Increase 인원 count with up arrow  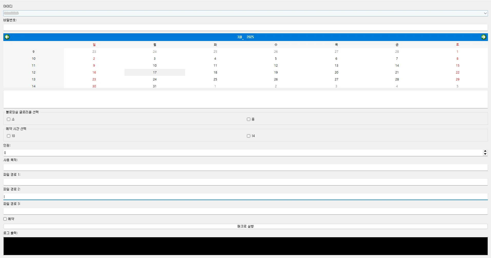click(x=485, y=151)
